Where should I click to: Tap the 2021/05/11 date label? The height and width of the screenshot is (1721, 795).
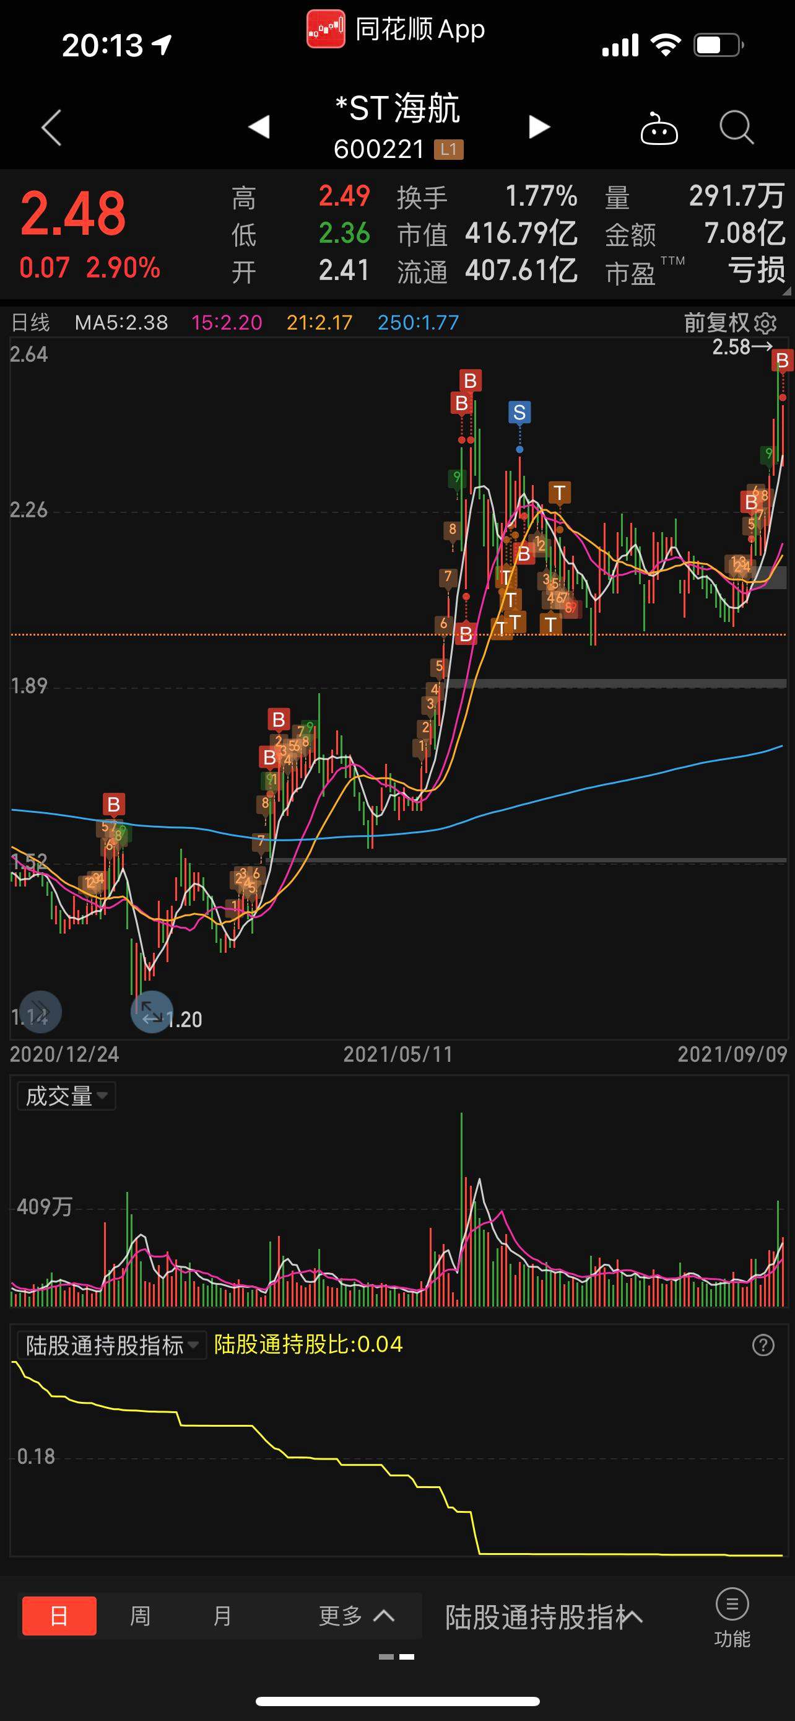pos(399,1054)
